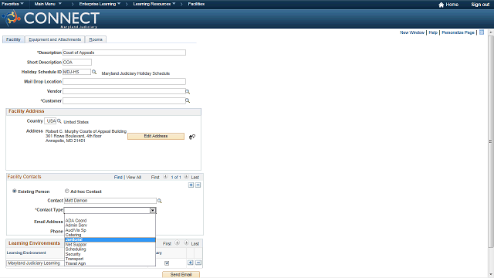Choose Transport contact type

110,259
